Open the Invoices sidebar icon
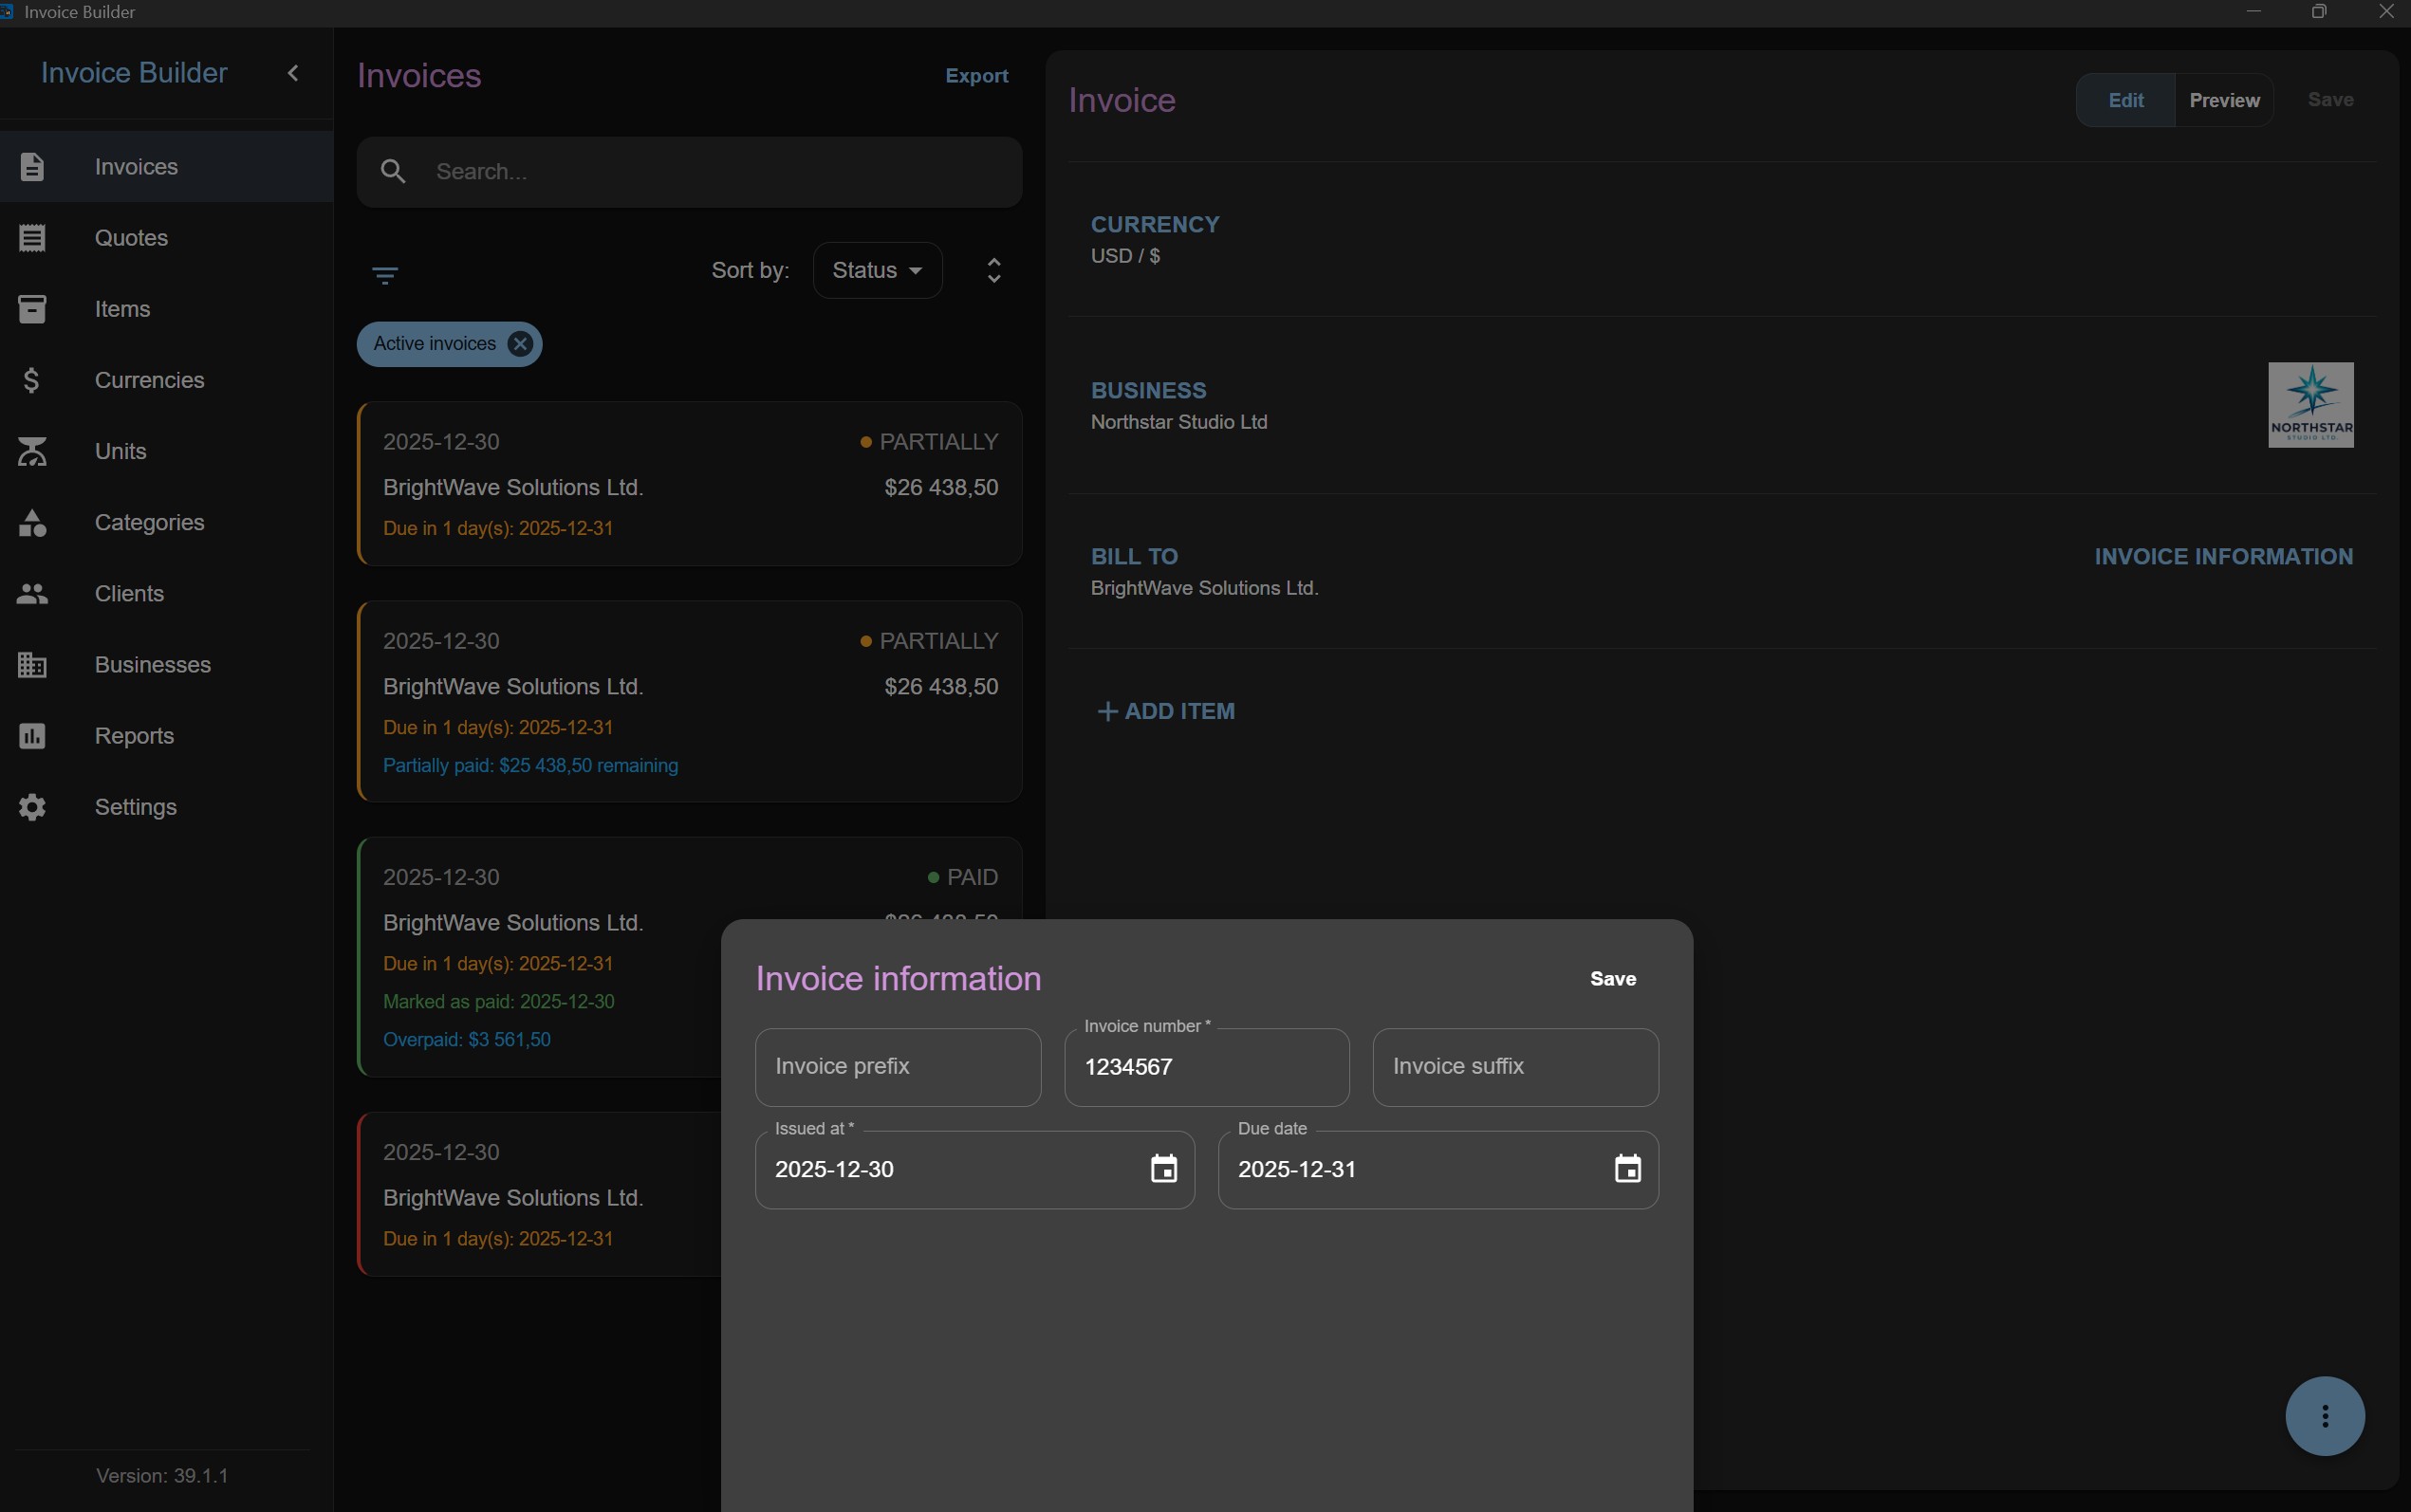 pyautogui.click(x=32, y=166)
